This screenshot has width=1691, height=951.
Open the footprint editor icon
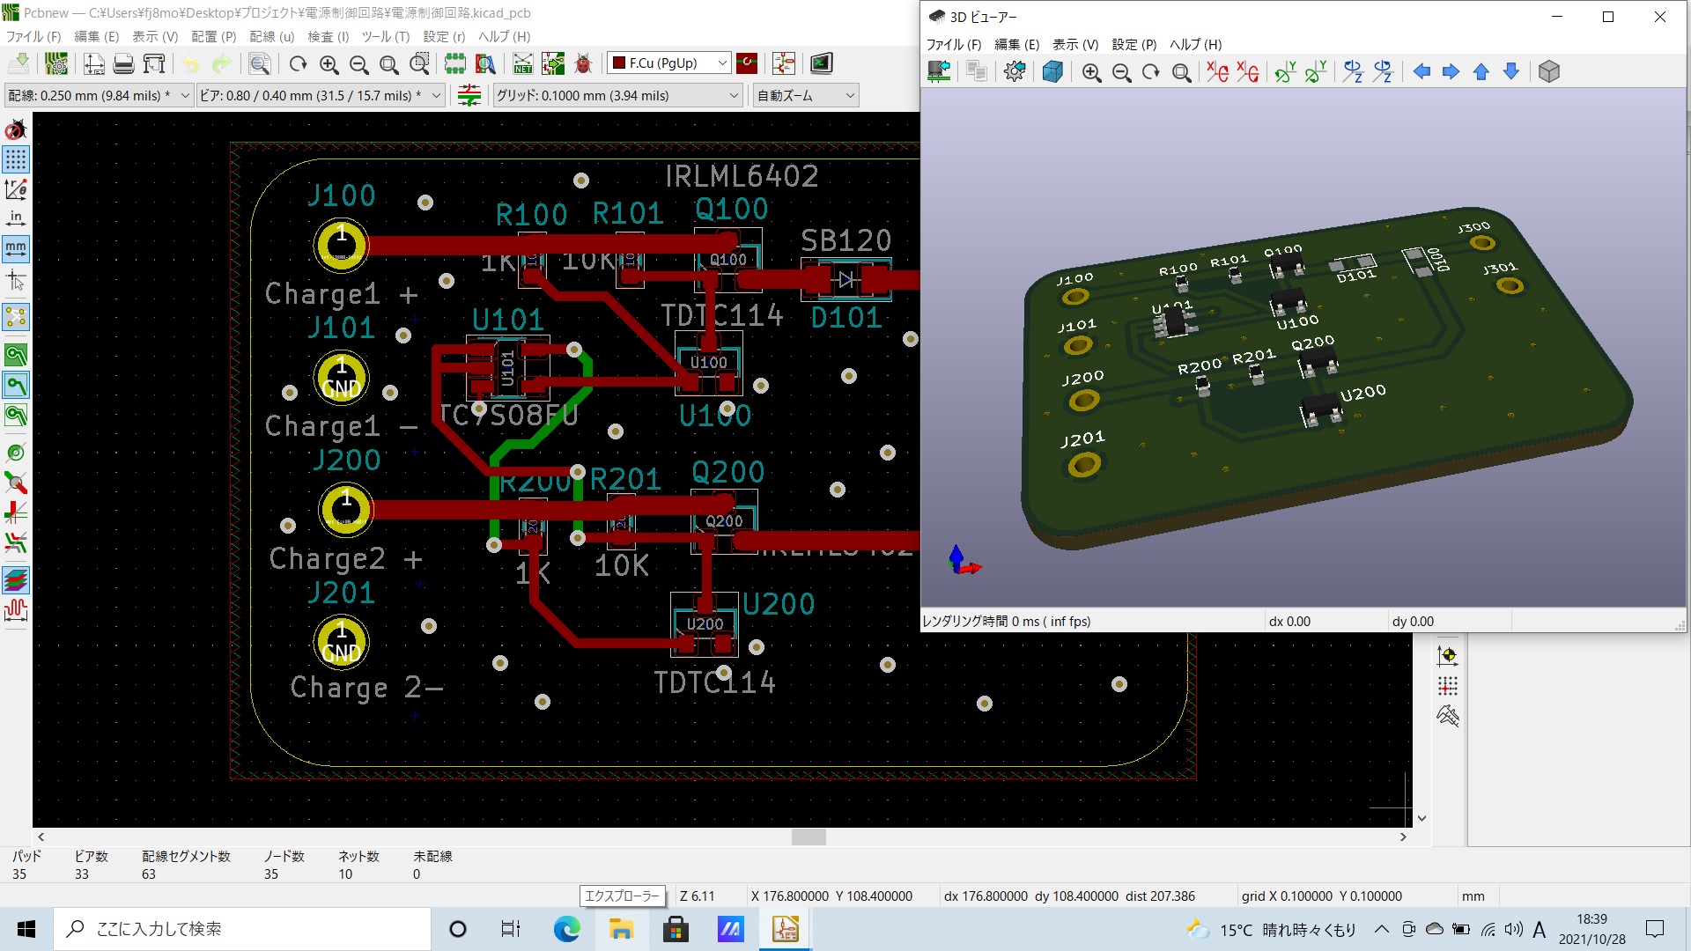pos(454,63)
